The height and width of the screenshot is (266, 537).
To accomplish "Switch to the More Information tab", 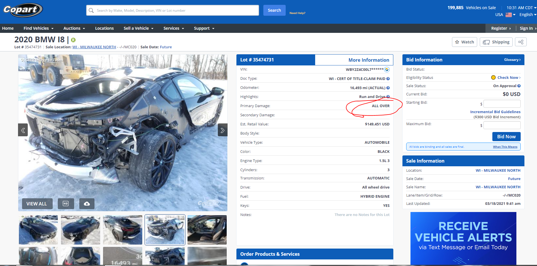I will coord(368,60).
